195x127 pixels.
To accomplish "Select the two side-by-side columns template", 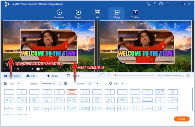I will [22, 92].
